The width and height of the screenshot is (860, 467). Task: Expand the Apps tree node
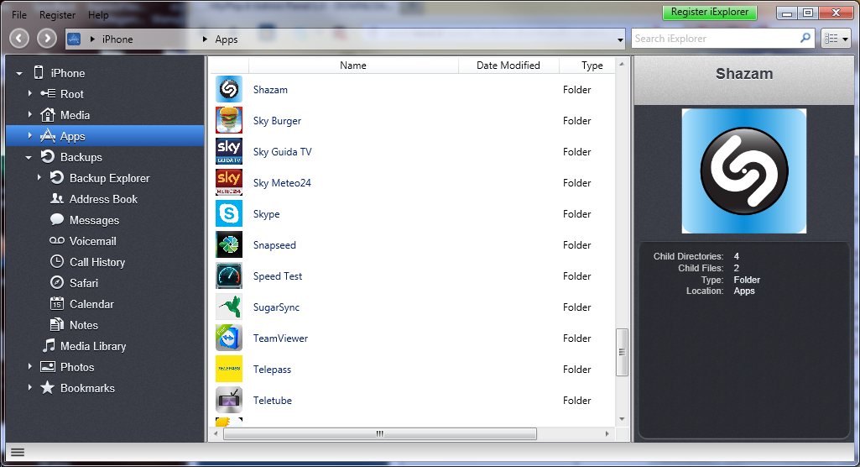pyautogui.click(x=29, y=135)
